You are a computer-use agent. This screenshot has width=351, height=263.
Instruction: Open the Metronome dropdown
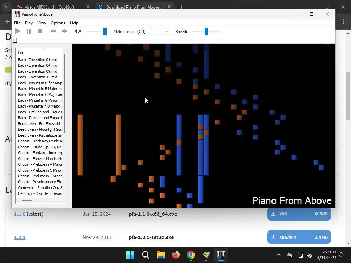(x=153, y=32)
